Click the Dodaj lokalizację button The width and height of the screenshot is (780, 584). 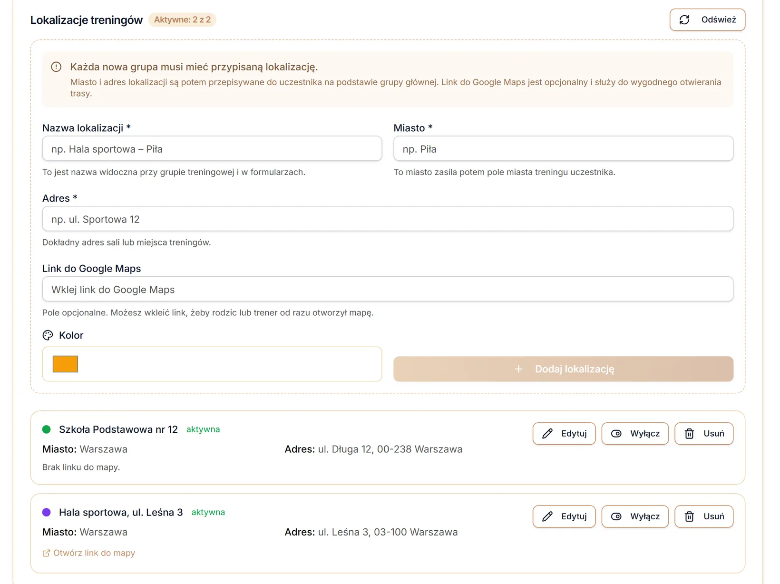563,369
